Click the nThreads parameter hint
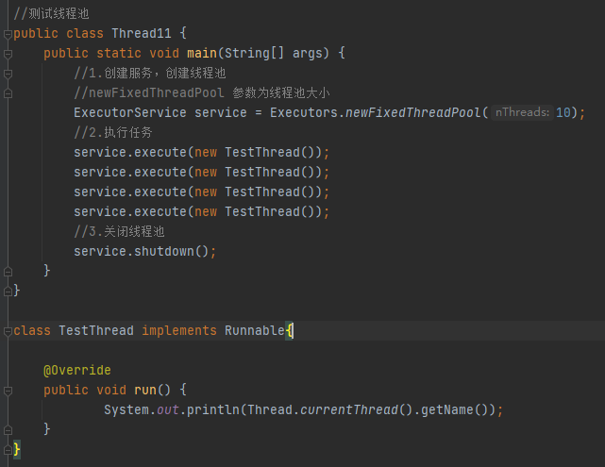This screenshot has width=605, height=467. [x=522, y=113]
